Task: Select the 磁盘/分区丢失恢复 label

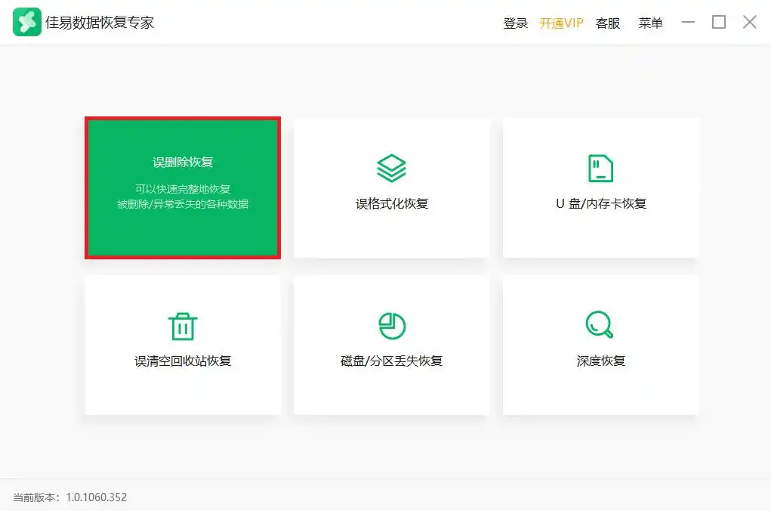Action: pyautogui.click(x=391, y=361)
